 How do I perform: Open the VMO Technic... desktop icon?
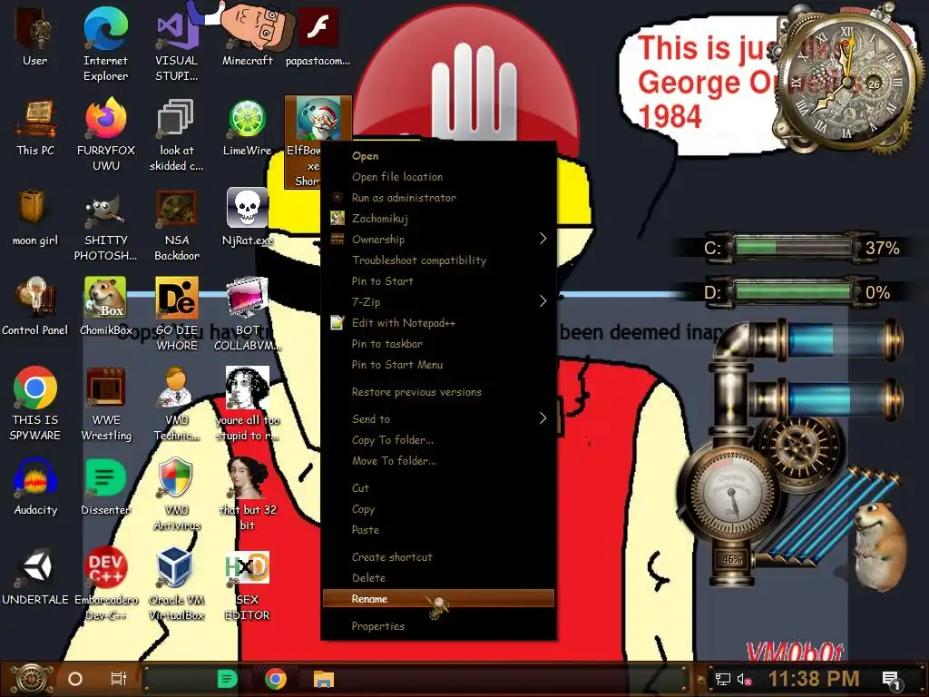[176, 404]
